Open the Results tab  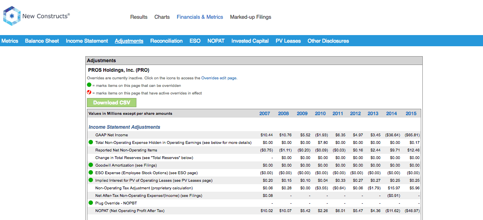click(139, 17)
